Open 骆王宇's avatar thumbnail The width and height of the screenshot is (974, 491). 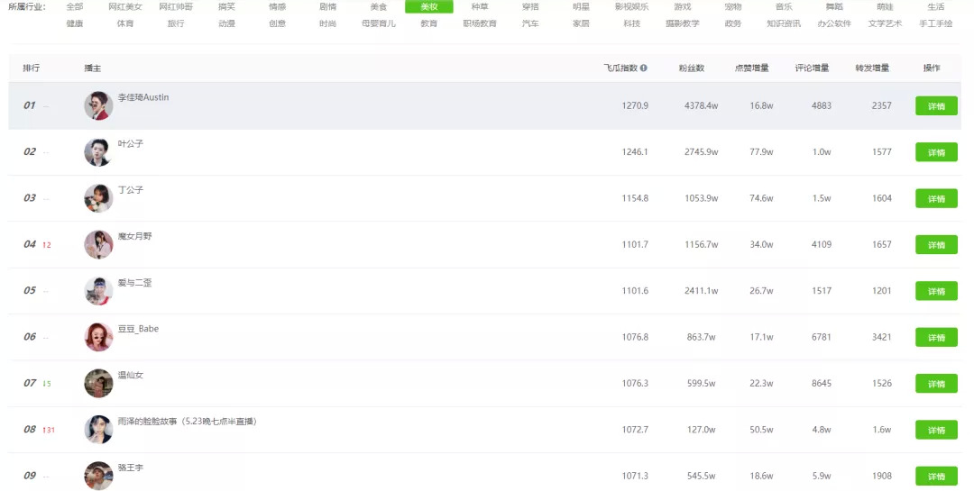click(x=98, y=476)
